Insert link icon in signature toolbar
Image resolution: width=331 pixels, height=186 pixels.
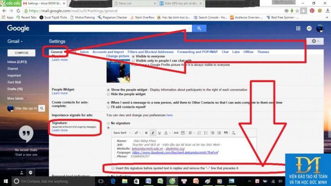click(x=176, y=133)
